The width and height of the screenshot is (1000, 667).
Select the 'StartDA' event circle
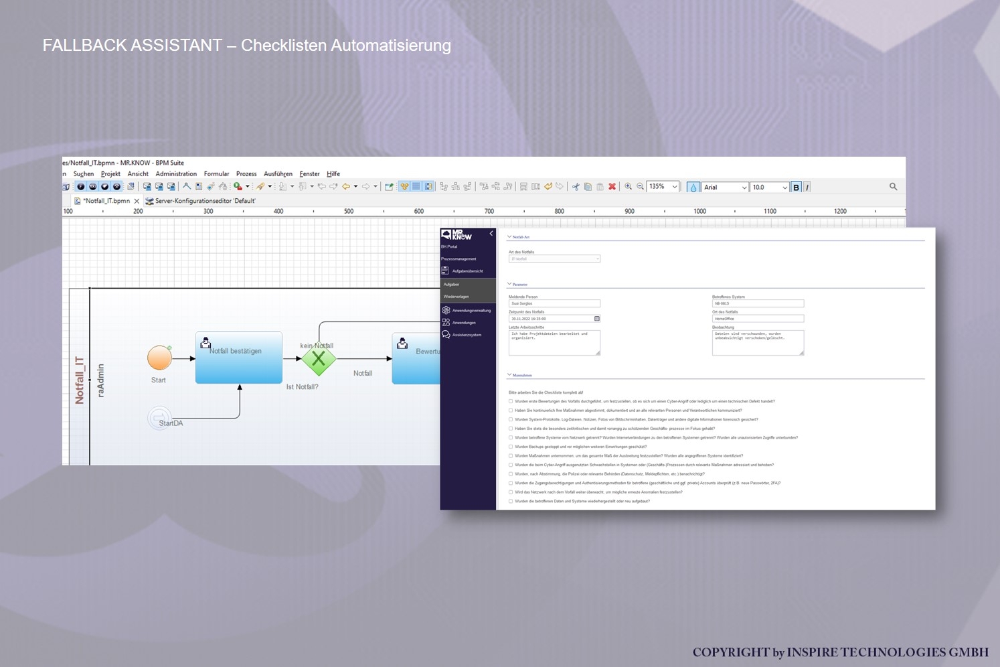tap(159, 418)
